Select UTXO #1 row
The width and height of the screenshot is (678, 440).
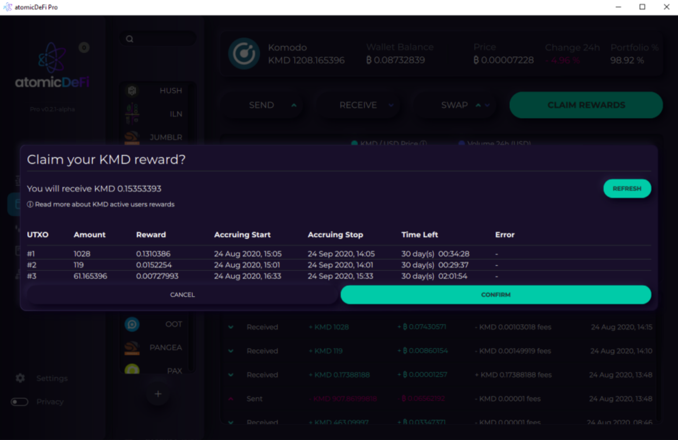point(339,254)
